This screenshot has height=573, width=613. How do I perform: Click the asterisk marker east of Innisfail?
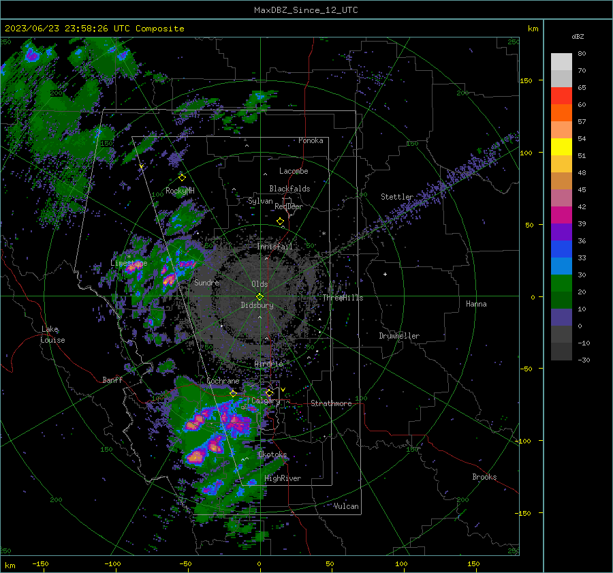(x=324, y=234)
